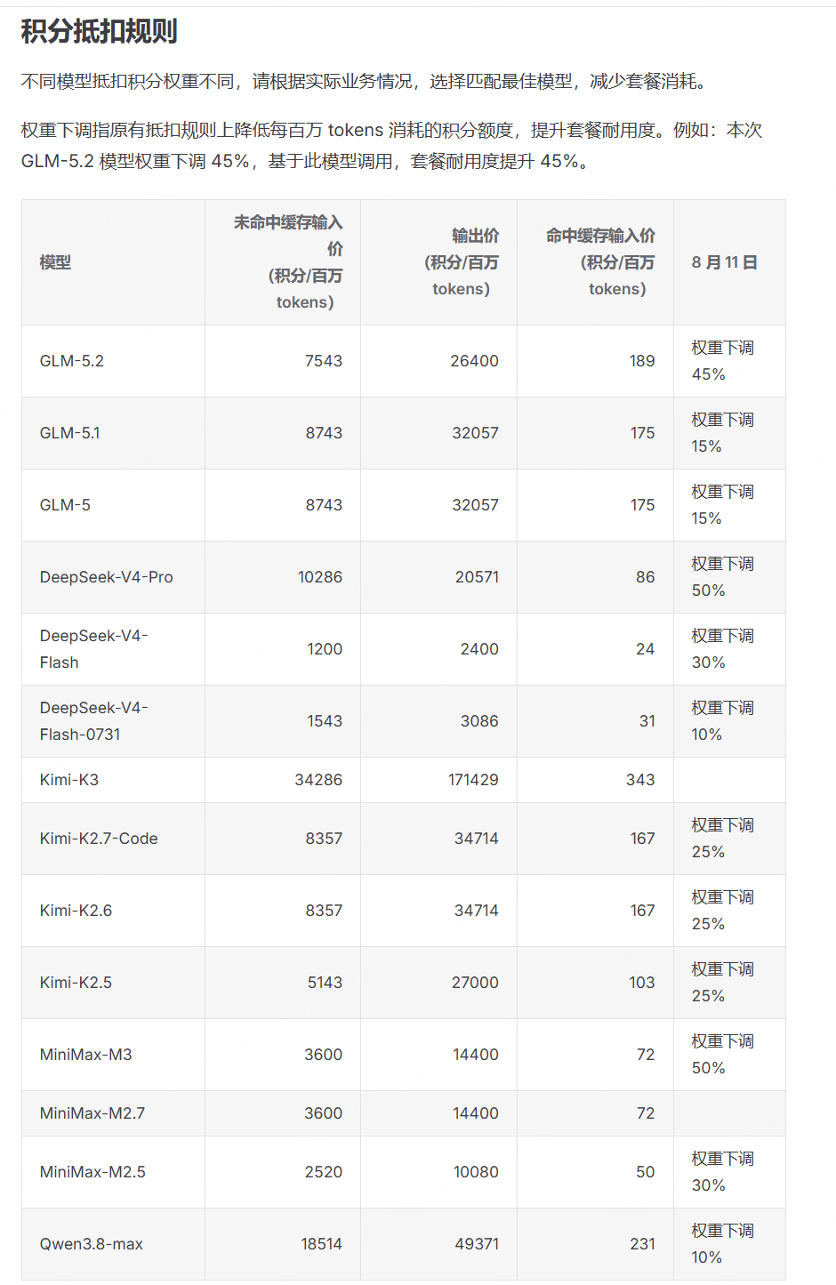Select DeepSeek-V4-Pro uncached value 10286
Screen dimensions: 836x1285
pos(320,577)
